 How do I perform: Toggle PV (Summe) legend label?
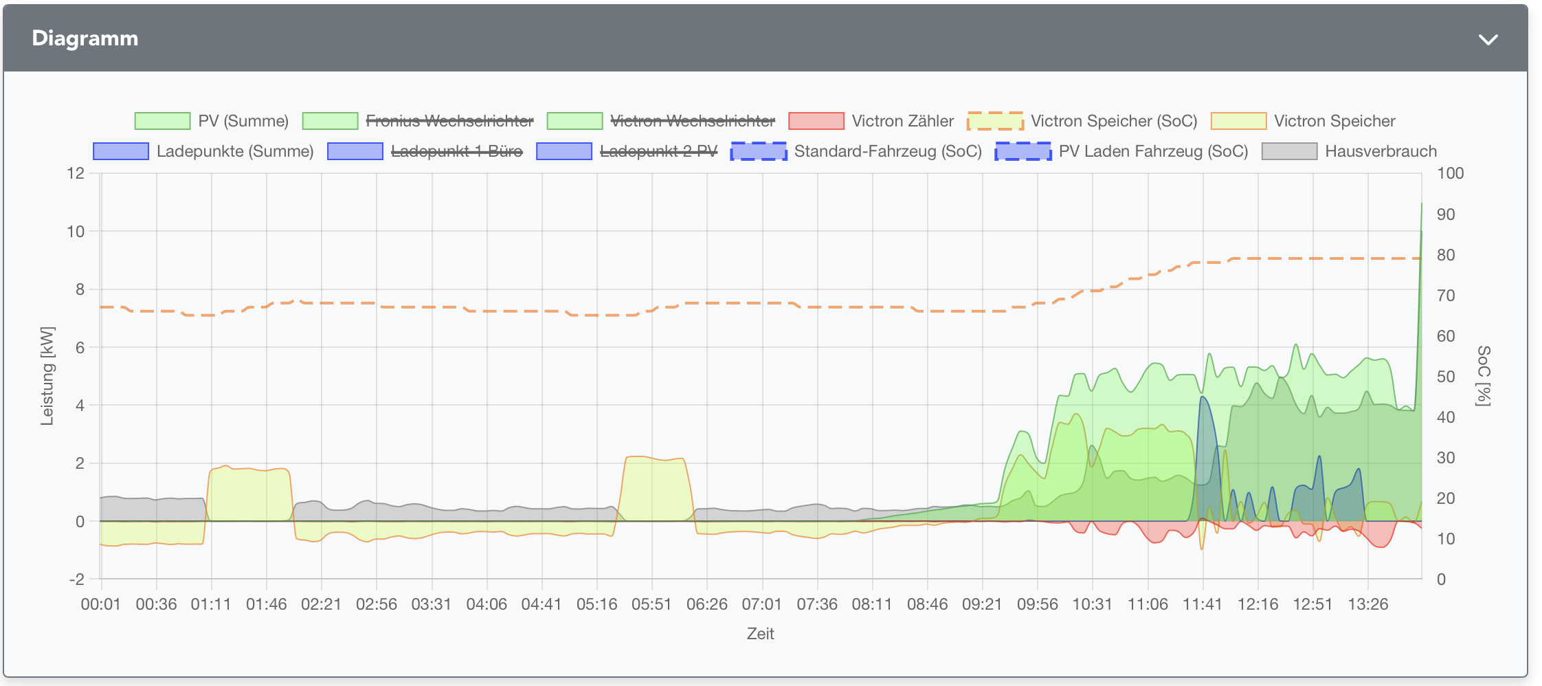point(243,121)
